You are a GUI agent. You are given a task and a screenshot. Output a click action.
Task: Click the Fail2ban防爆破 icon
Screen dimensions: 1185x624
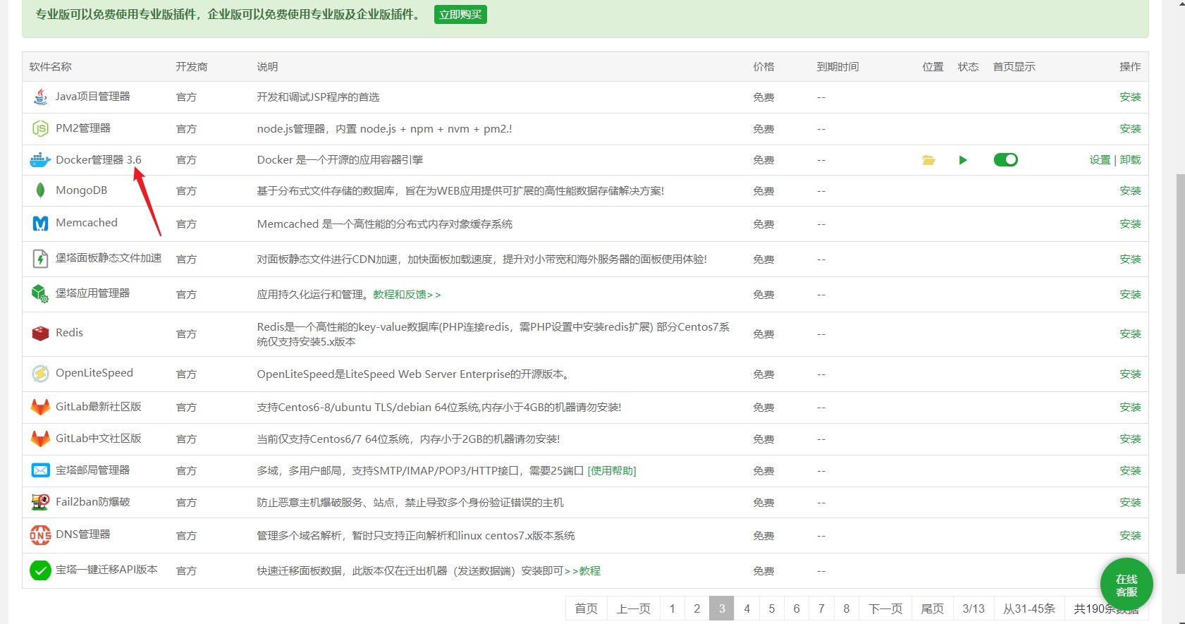coord(40,502)
